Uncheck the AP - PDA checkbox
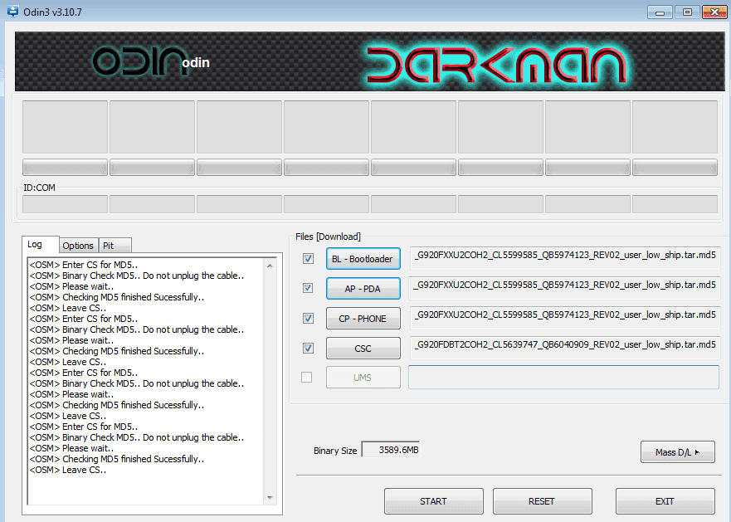The width and height of the screenshot is (731, 522). [308, 288]
